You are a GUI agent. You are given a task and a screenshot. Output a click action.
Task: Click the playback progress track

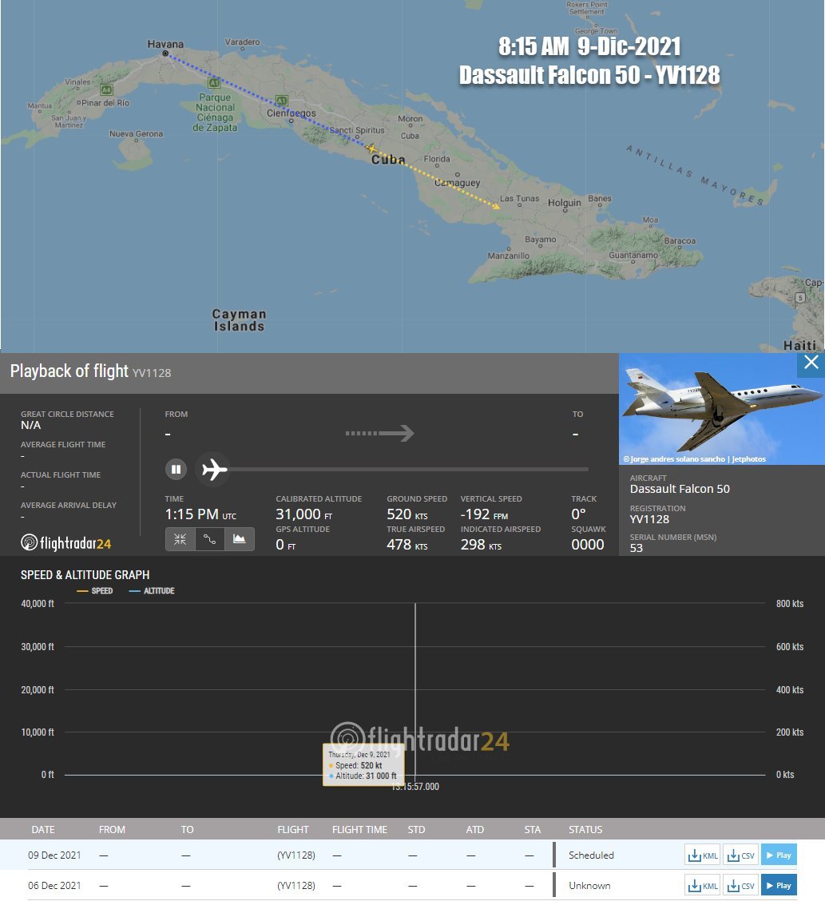tap(409, 470)
